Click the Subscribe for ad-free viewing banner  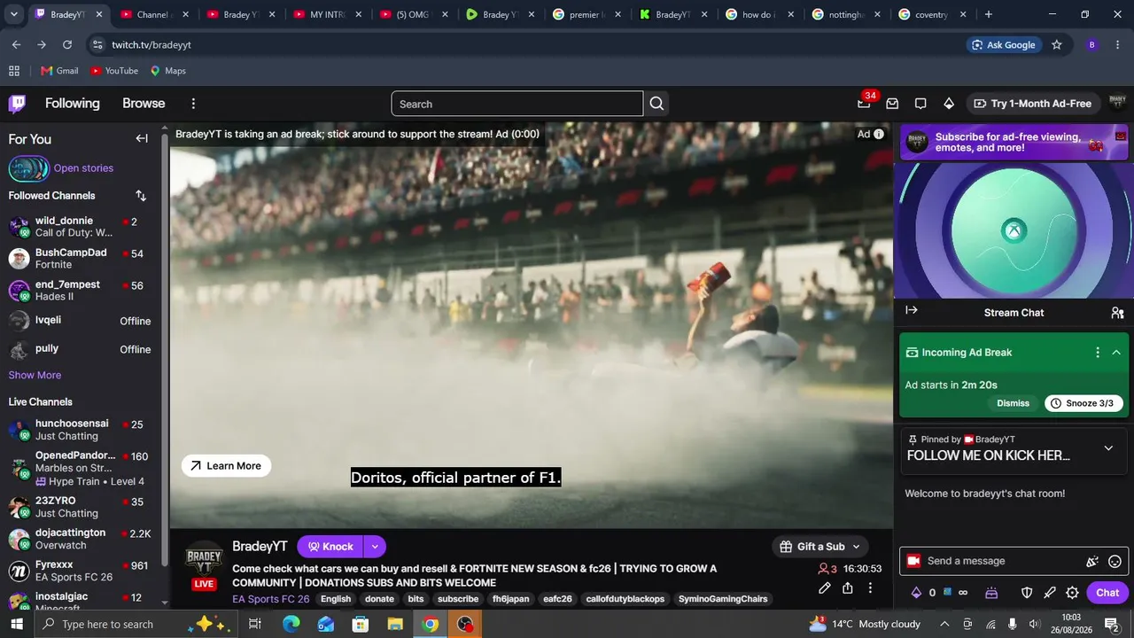click(x=1014, y=143)
